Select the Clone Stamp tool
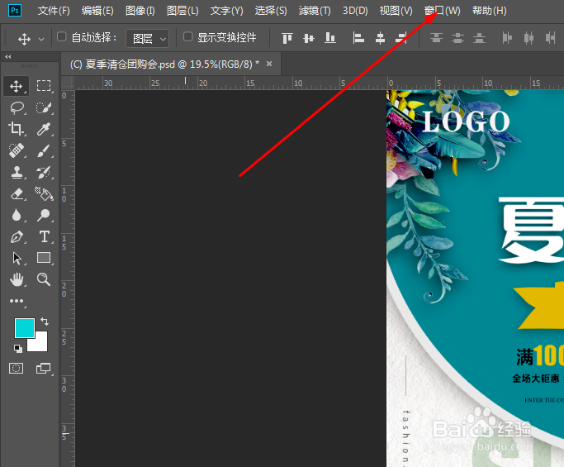The width and height of the screenshot is (564, 467). (x=17, y=172)
